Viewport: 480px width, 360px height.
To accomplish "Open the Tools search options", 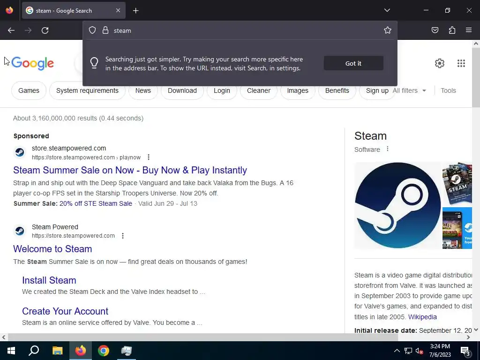I will 448,90.
